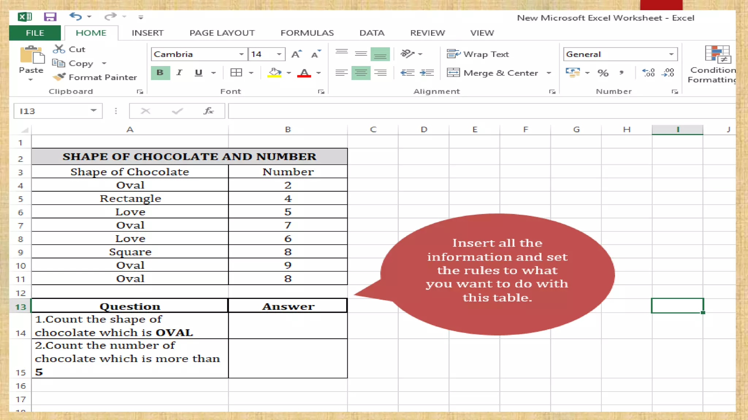Viewport: 748px width, 420px height.
Task: Decrease the cell indent
Action: [x=407, y=73]
